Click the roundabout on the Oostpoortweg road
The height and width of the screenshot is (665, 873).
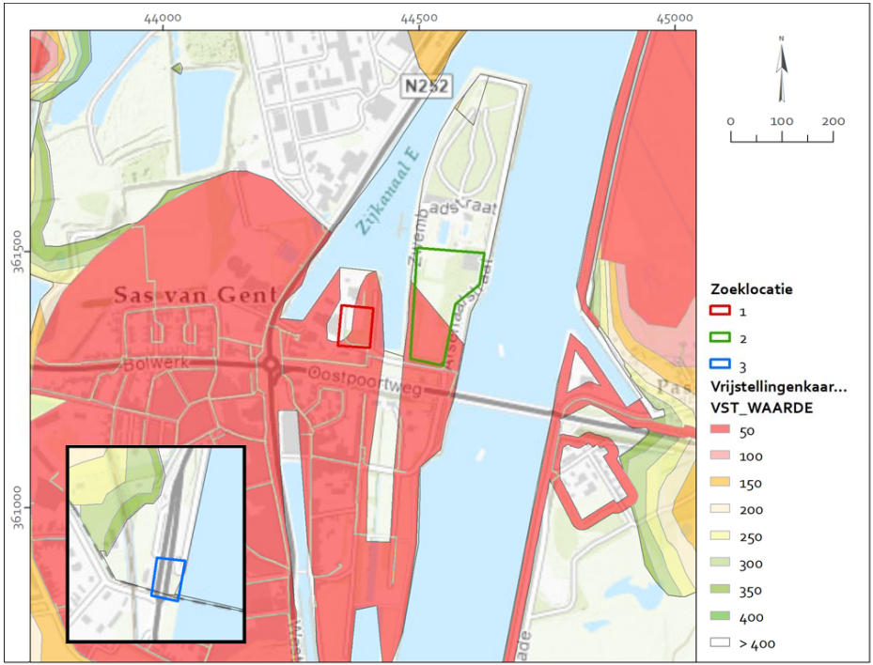(272, 366)
